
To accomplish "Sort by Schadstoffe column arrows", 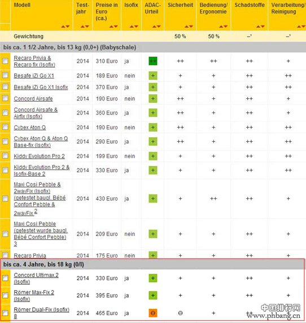I will tap(260, 27).
